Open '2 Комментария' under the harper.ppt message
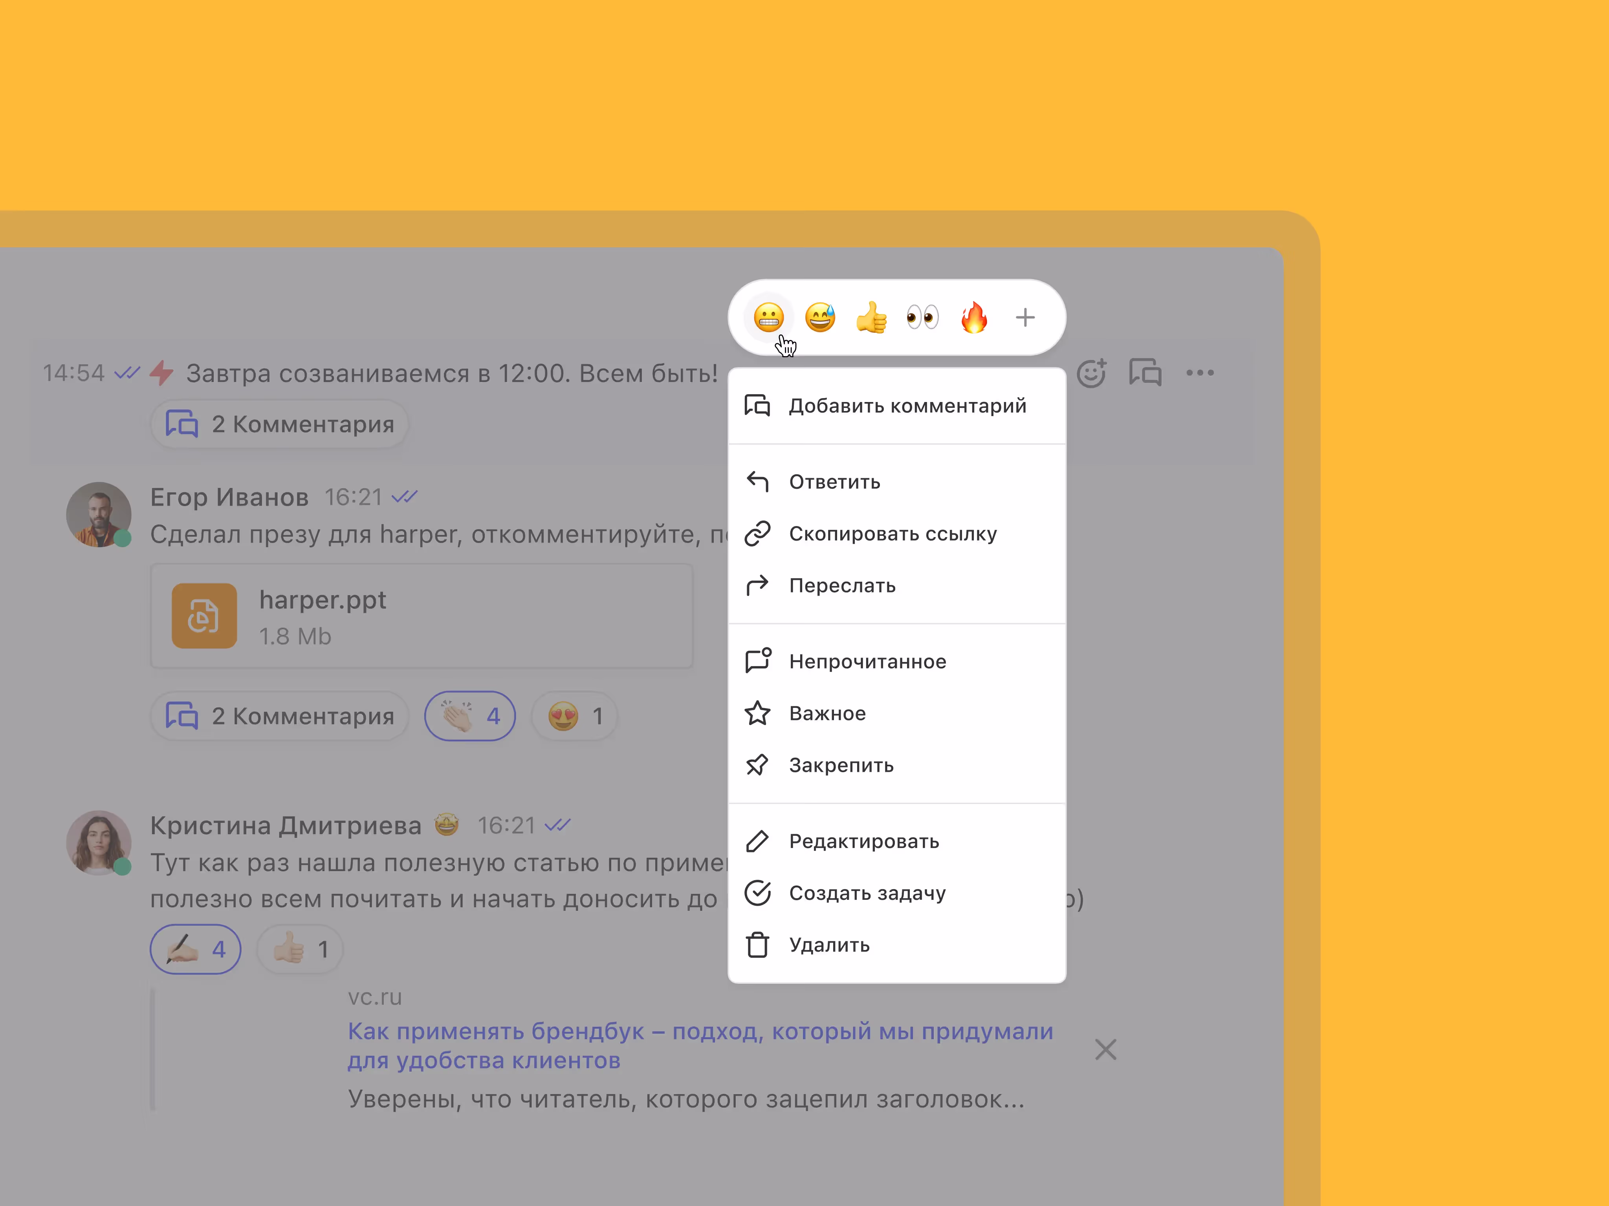Screen dimensions: 1609x1206 [280, 716]
